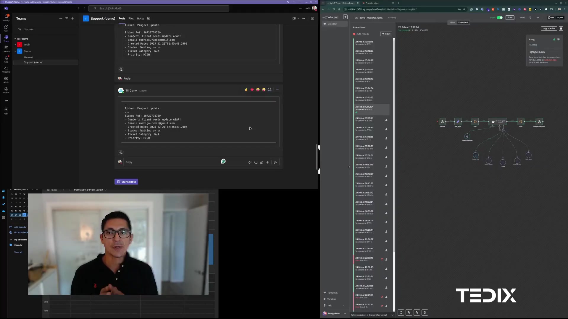The width and height of the screenshot is (568, 319).
Task: Open workflow history icon in n8n
Action: pos(530,17)
